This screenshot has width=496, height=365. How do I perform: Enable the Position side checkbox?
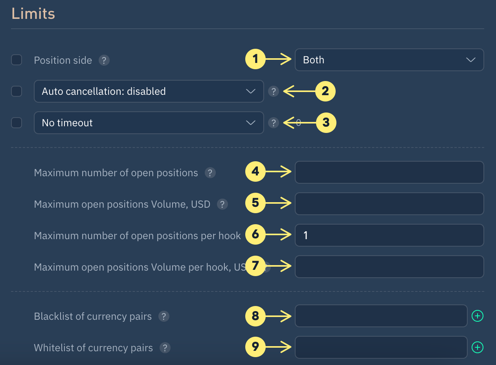coord(17,60)
